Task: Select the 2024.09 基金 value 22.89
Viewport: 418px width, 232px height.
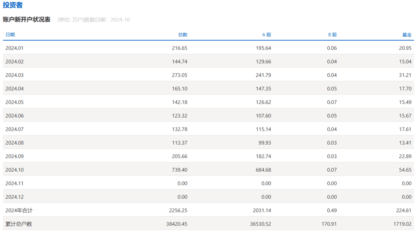Action: pyautogui.click(x=405, y=157)
